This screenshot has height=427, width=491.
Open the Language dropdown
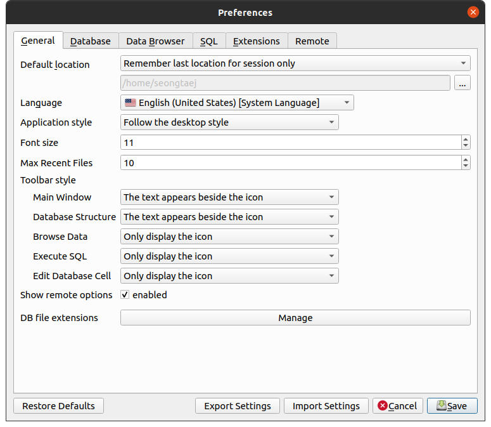pos(237,103)
